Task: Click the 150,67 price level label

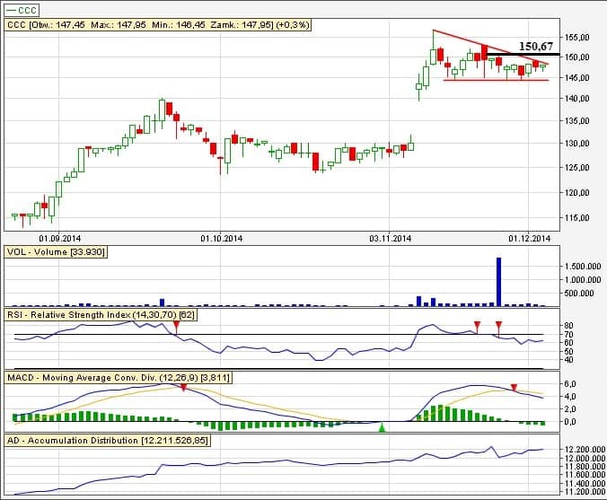Action: pyautogui.click(x=535, y=46)
